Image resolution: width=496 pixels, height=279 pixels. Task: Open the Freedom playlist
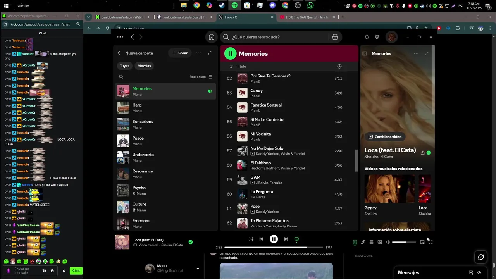tap(165, 224)
